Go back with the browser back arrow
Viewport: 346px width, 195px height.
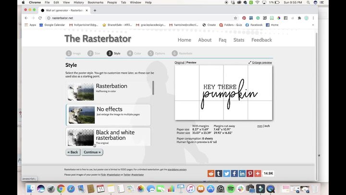tap(26, 18)
